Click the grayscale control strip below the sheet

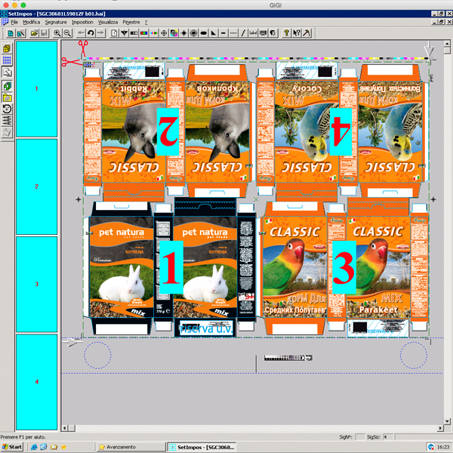(x=288, y=358)
